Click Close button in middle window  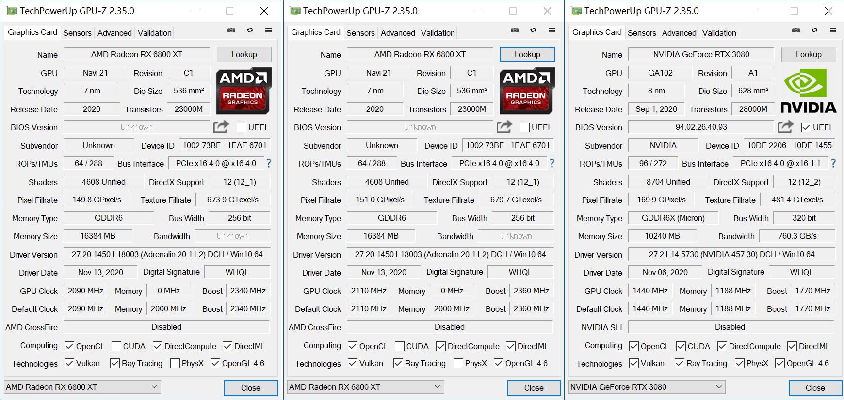point(534,388)
